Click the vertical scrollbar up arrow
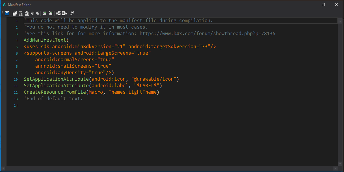Image resolution: width=344 pixels, height=172 pixels. click(340, 21)
